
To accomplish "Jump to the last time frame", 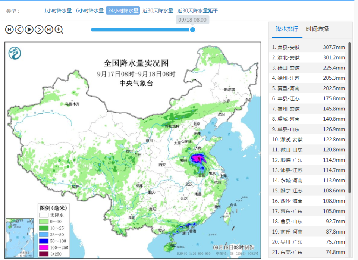I will pyautogui.click(x=48, y=29).
